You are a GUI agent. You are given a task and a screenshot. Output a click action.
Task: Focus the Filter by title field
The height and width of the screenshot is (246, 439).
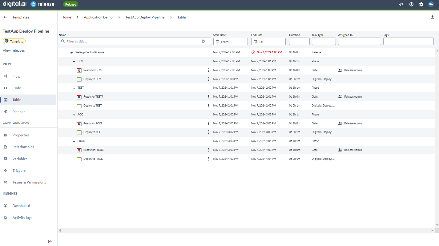[135, 41]
